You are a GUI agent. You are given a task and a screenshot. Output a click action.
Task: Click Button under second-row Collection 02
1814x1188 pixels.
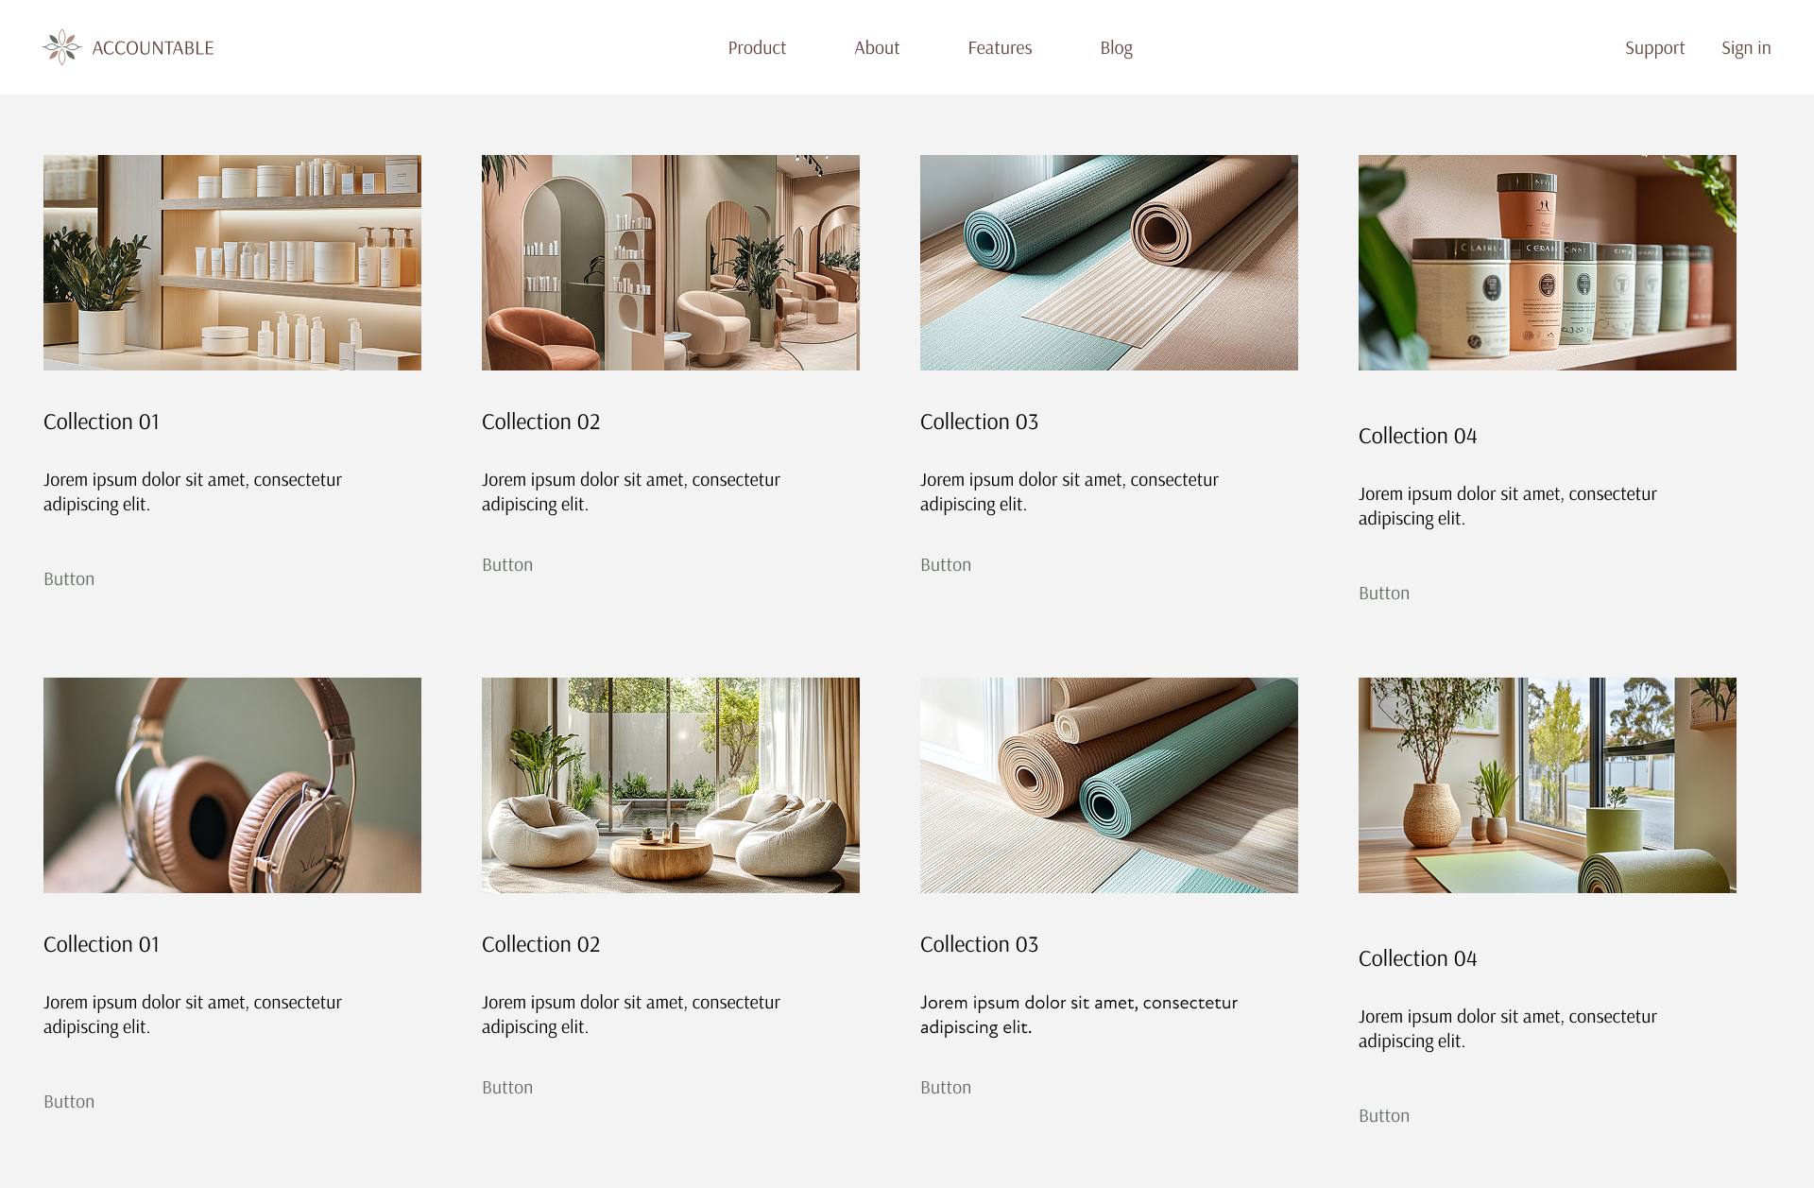point(507,1088)
